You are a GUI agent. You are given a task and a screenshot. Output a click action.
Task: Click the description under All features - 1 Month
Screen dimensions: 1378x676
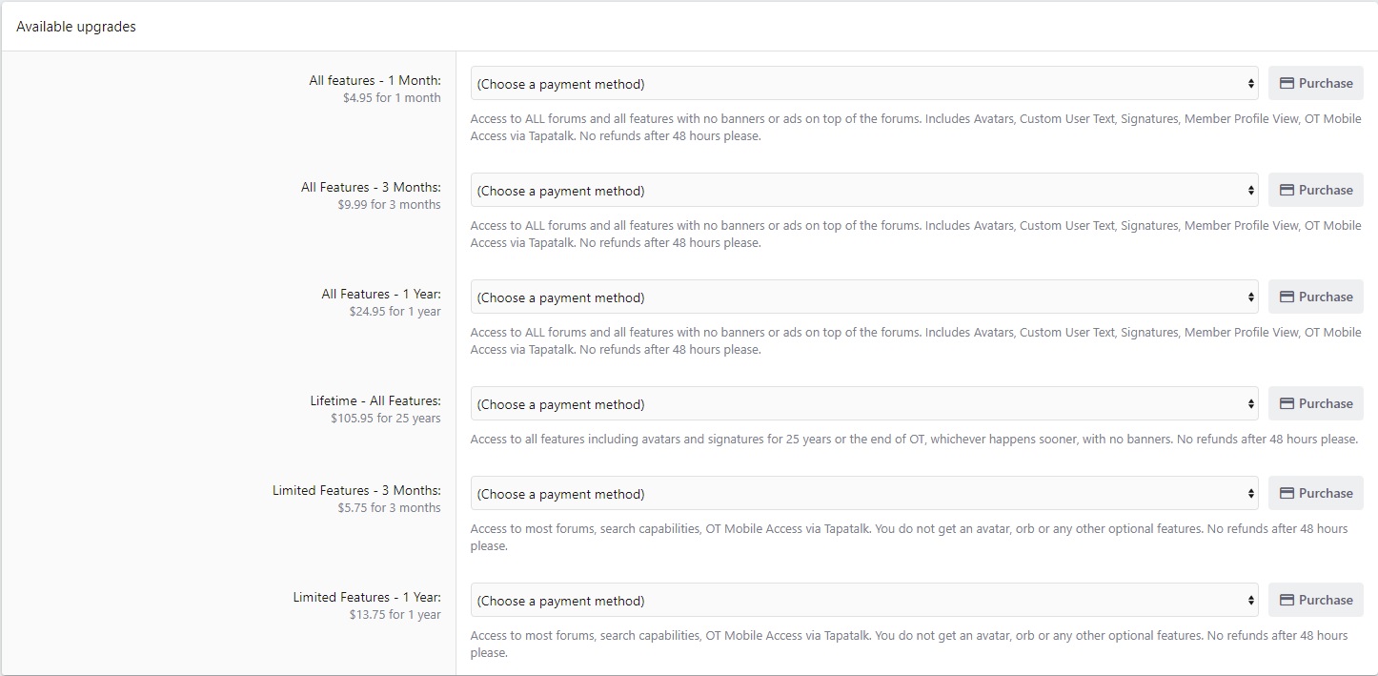pos(916,128)
